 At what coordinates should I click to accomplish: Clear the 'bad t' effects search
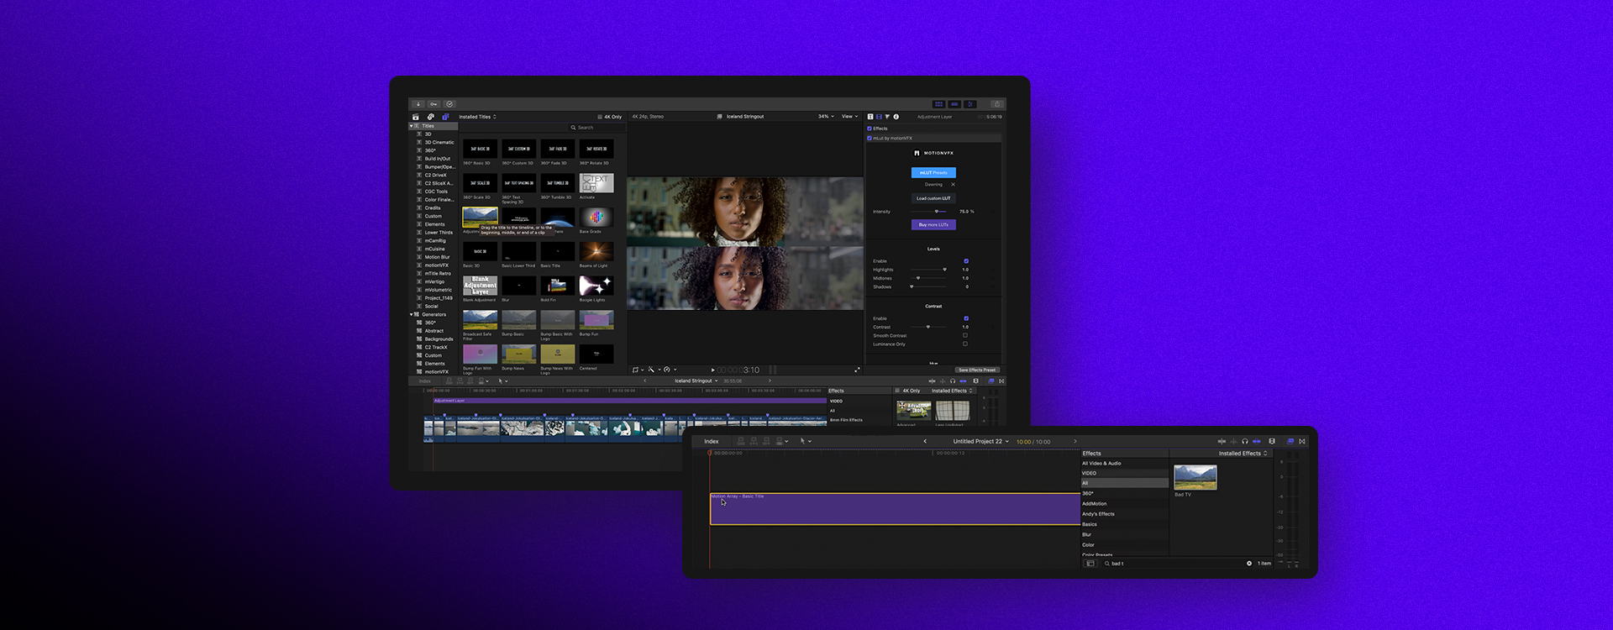(1248, 564)
